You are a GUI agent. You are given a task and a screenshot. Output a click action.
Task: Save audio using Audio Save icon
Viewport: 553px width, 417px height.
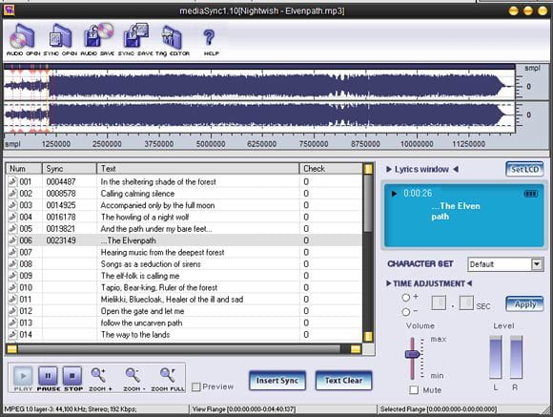(97, 39)
